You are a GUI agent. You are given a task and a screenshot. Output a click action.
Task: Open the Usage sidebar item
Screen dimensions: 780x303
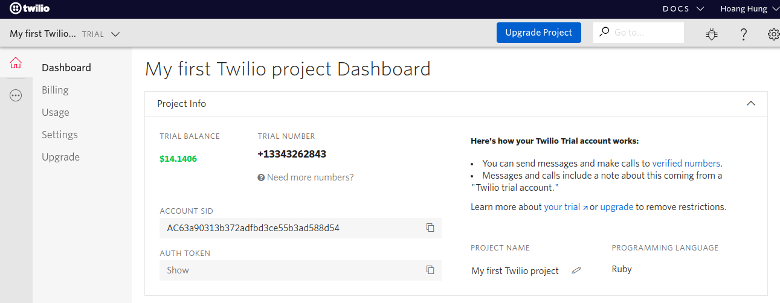[56, 112]
